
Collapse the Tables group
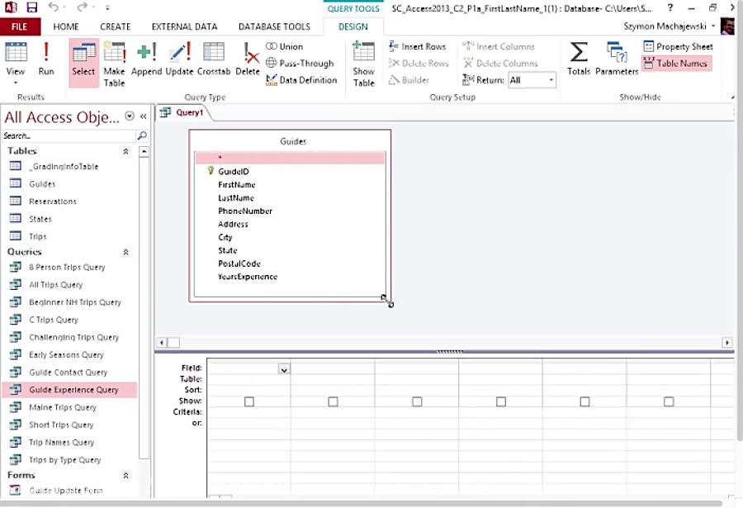[x=125, y=151]
